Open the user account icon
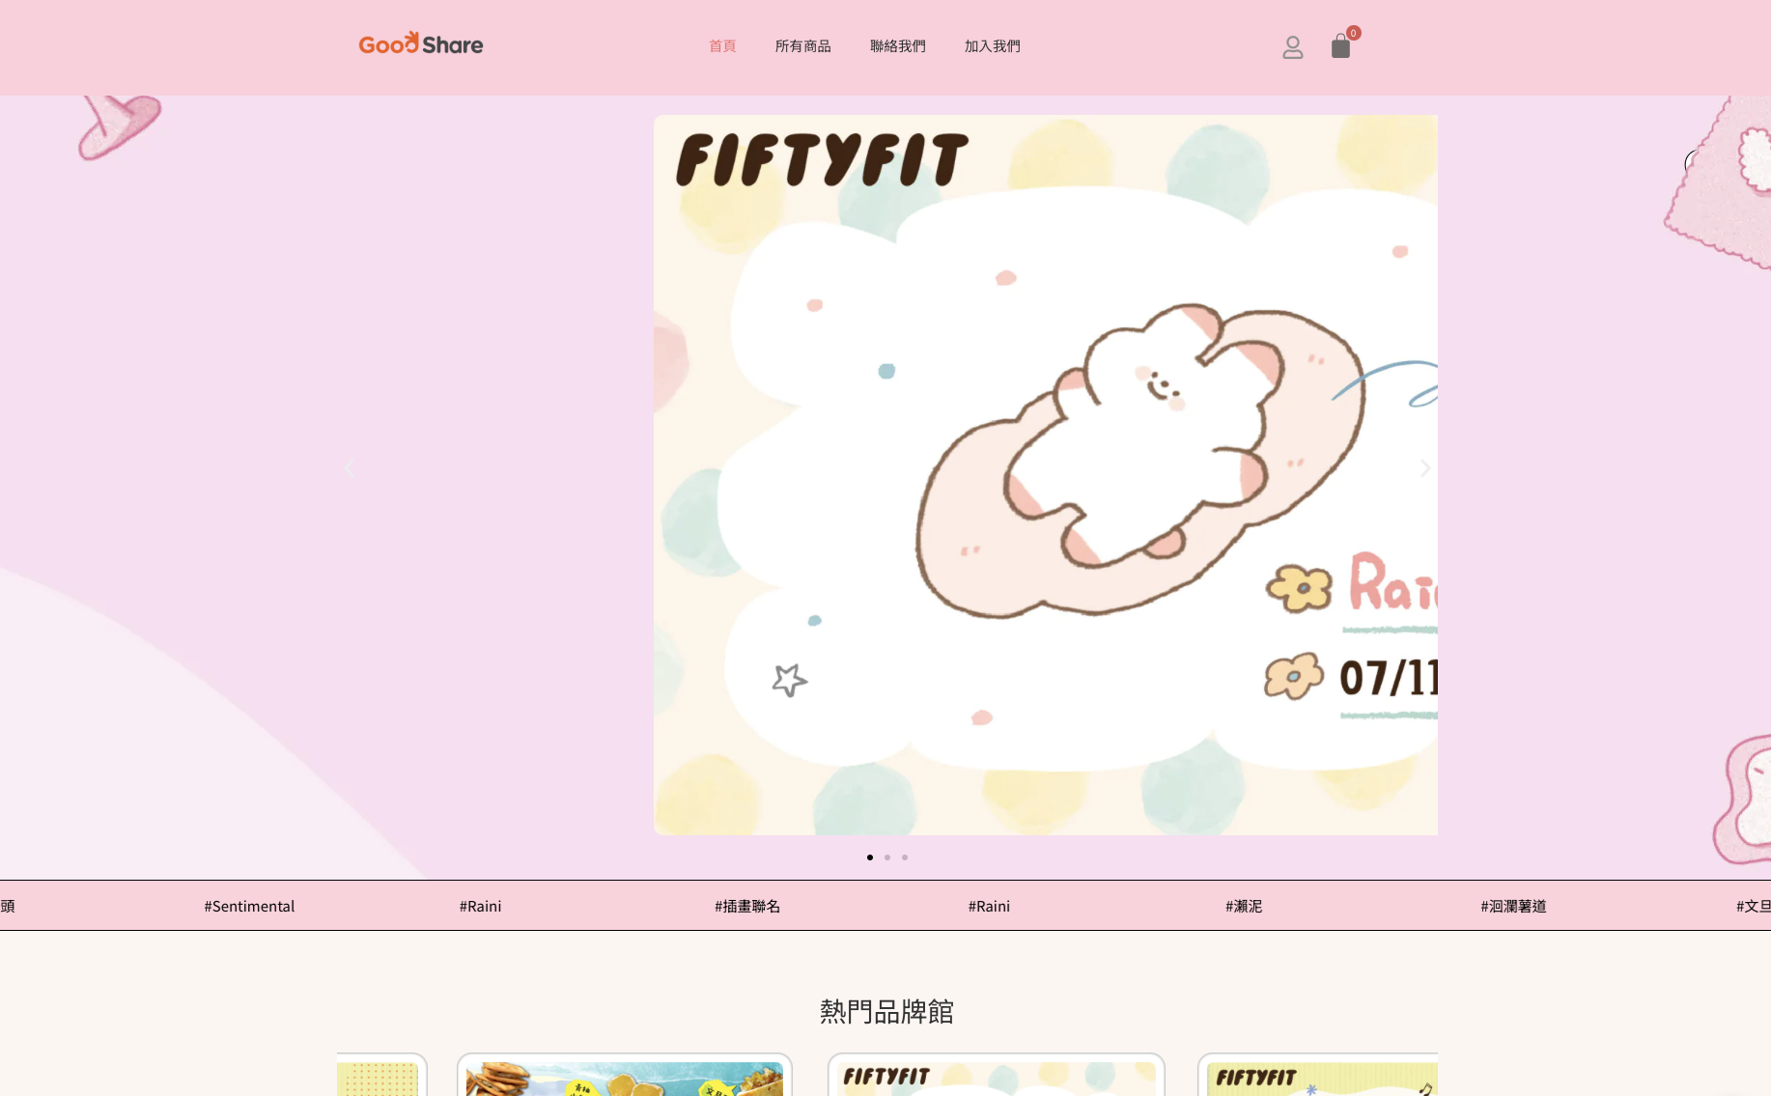This screenshot has height=1096, width=1771. 1292,47
